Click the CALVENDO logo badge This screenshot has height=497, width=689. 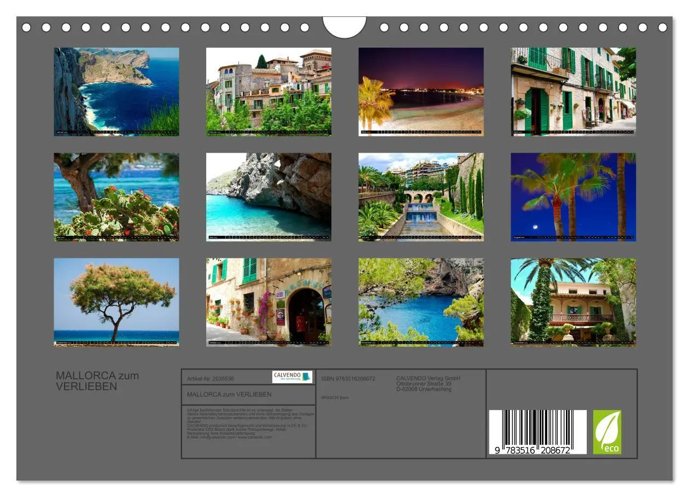292,377
